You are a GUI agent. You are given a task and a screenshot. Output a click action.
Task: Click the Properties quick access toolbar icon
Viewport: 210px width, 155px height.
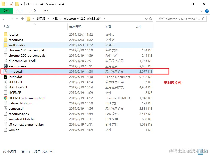click(x=11, y=4)
